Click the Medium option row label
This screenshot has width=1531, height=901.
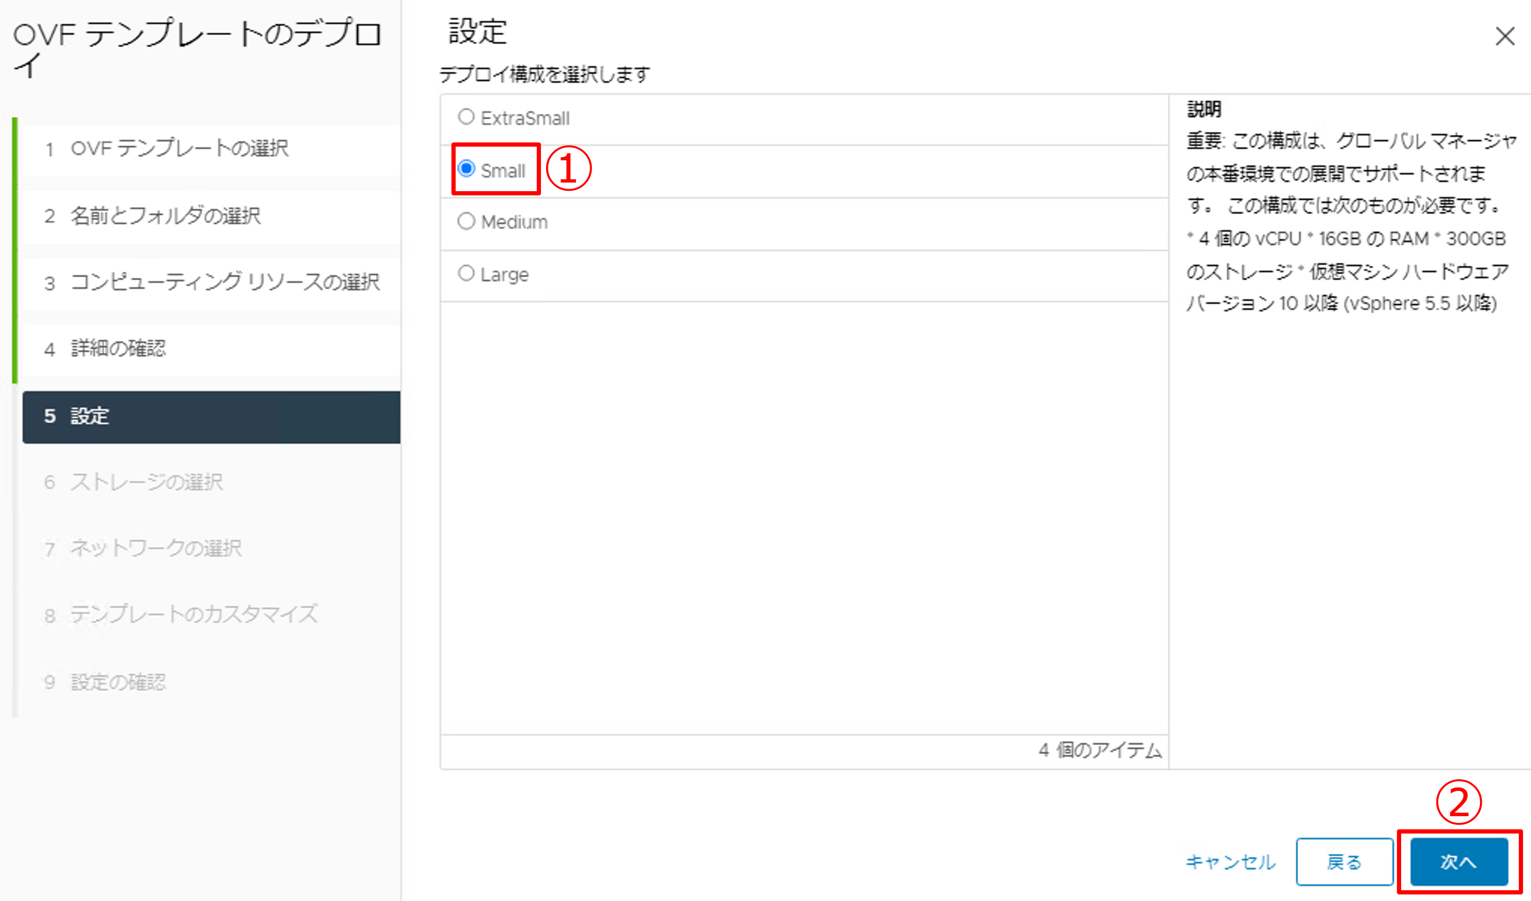pyautogui.click(x=514, y=222)
